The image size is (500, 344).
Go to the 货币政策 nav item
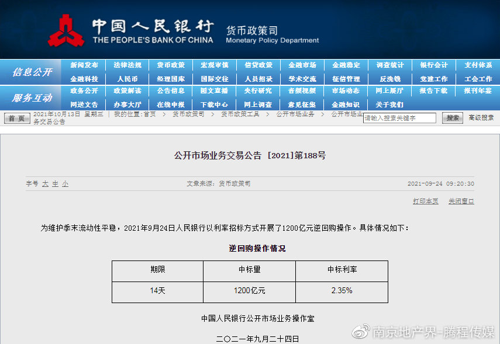pyautogui.click(x=171, y=65)
